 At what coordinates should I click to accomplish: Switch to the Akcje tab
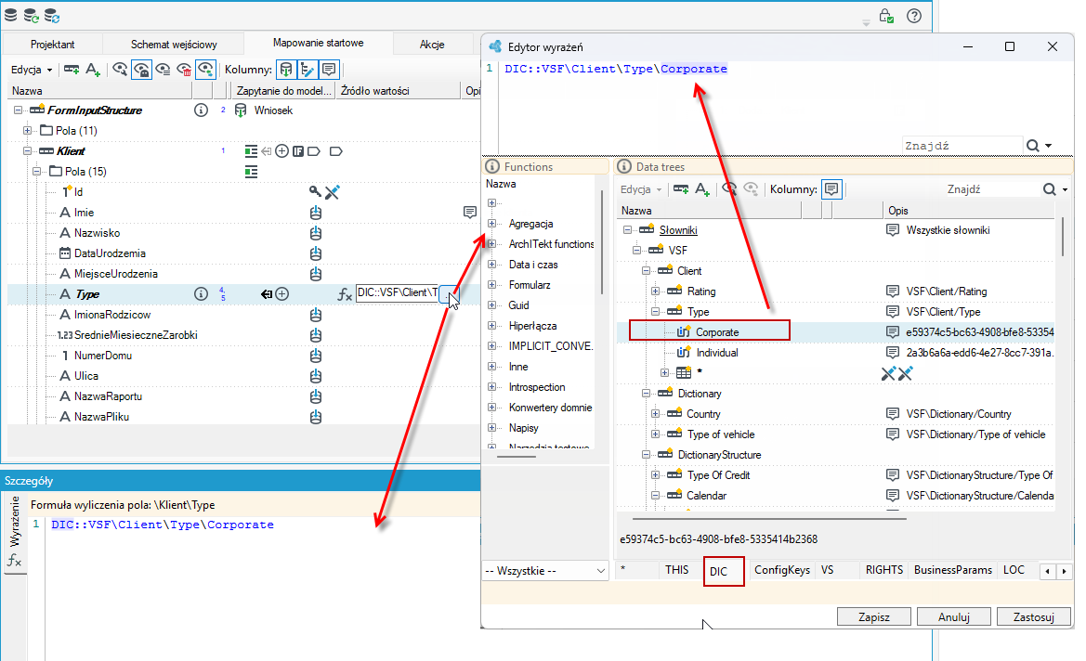pyautogui.click(x=432, y=44)
